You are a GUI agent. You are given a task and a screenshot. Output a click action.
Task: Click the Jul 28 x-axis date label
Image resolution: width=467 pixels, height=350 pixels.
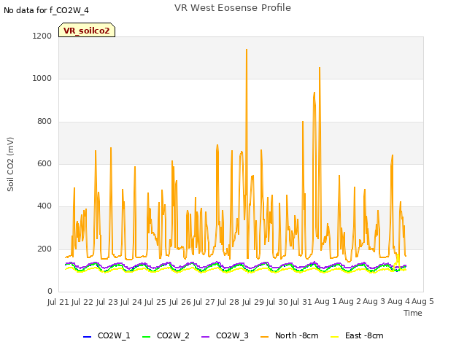pos(228,302)
